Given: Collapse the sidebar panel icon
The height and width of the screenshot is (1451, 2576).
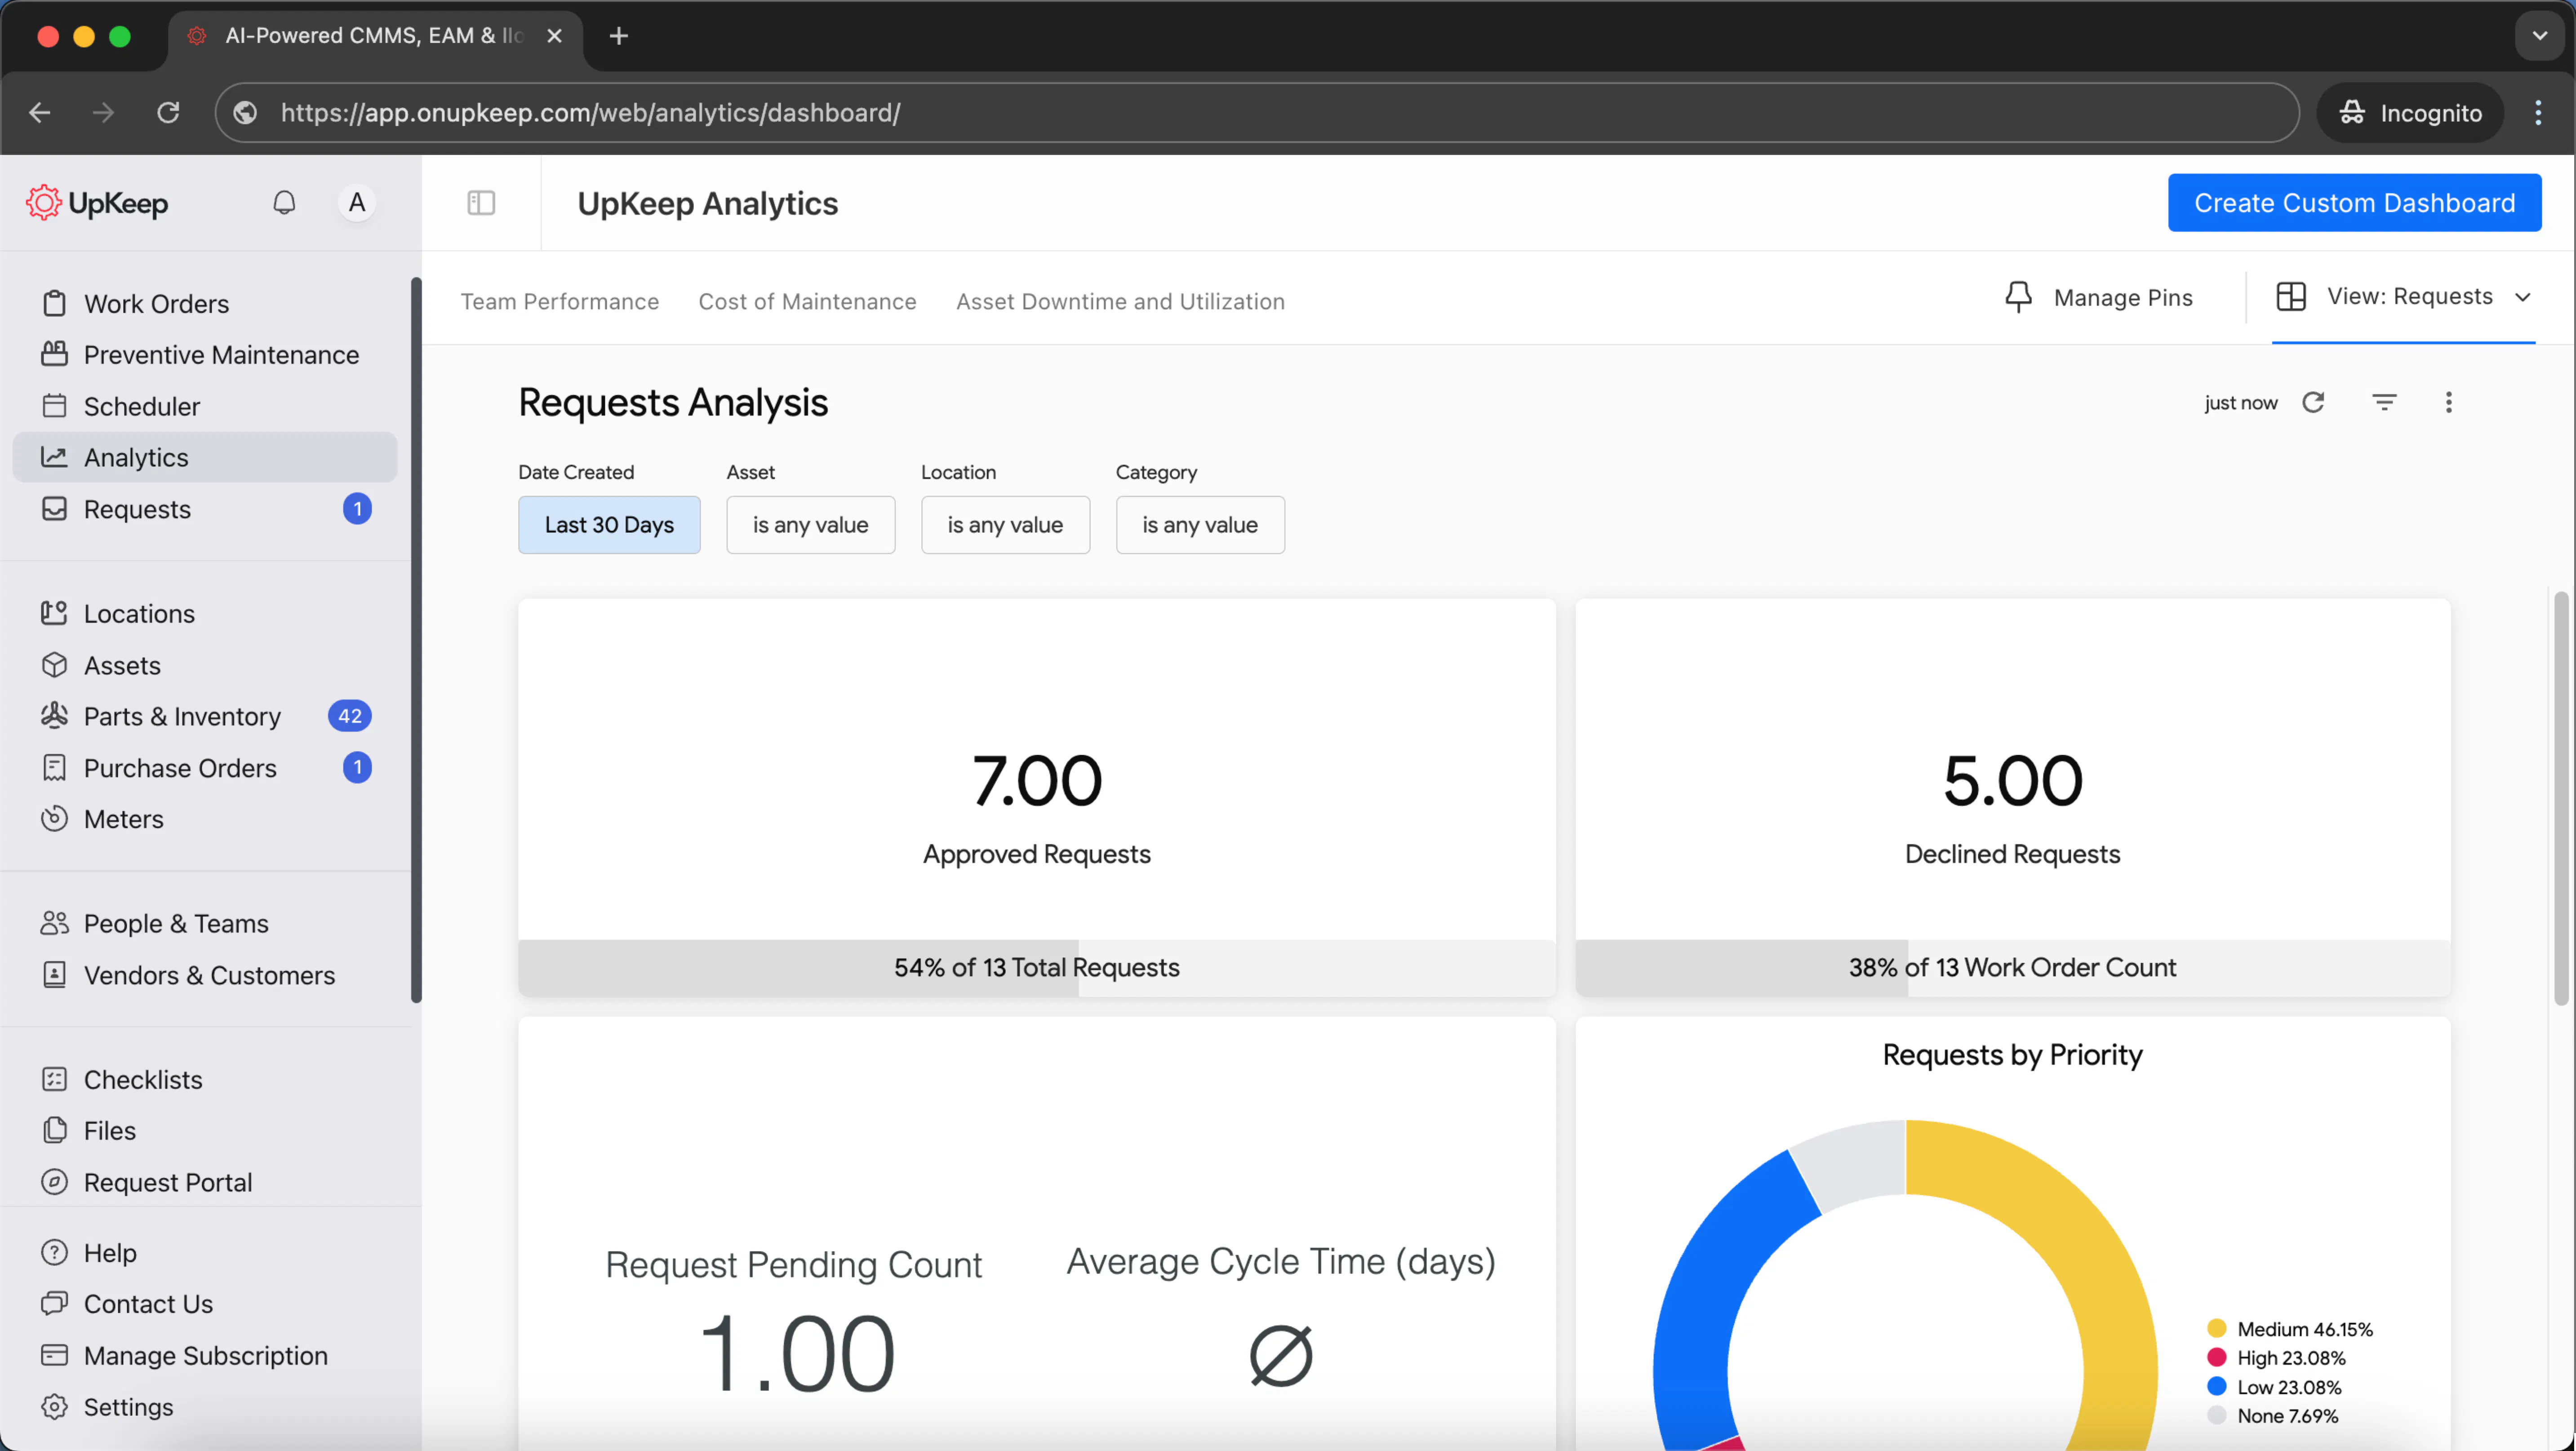Looking at the screenshot, I should point(481,203).
